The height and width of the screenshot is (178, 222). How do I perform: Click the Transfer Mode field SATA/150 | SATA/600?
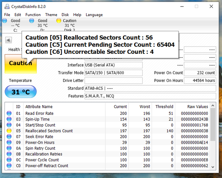pyautogui.click(x=113, y=73)
